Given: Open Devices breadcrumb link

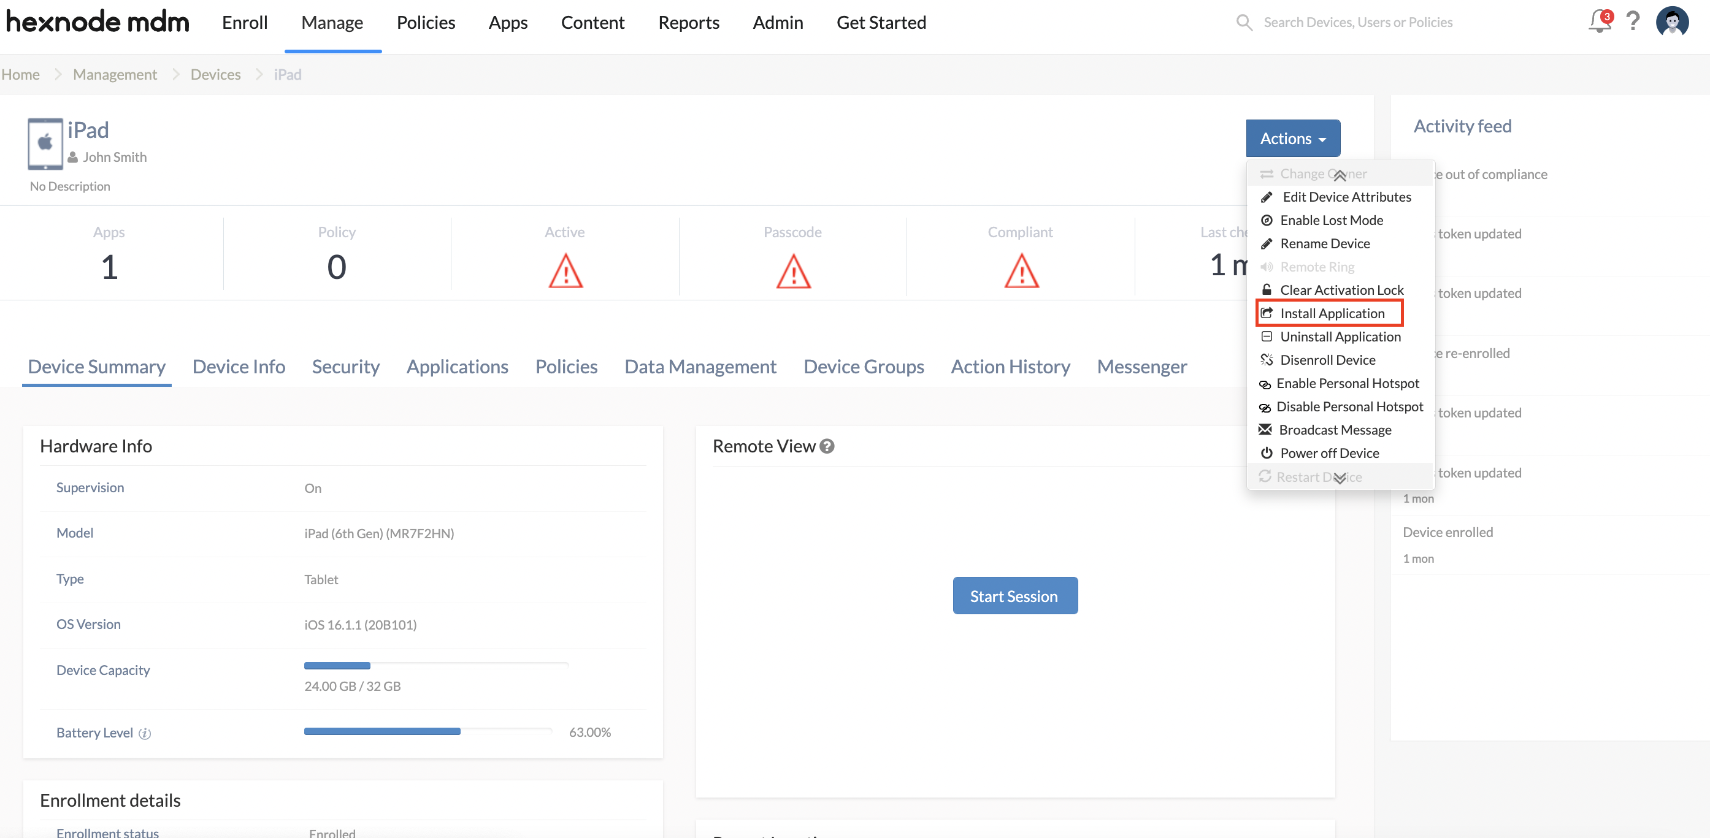Looking at the screenshot, I should 215,74.
